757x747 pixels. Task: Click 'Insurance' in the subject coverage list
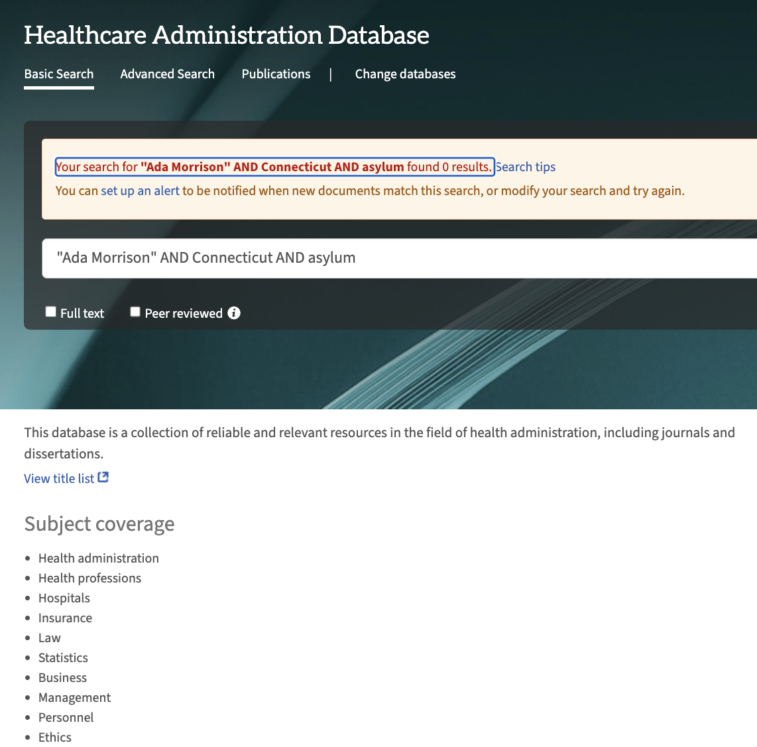65,618
